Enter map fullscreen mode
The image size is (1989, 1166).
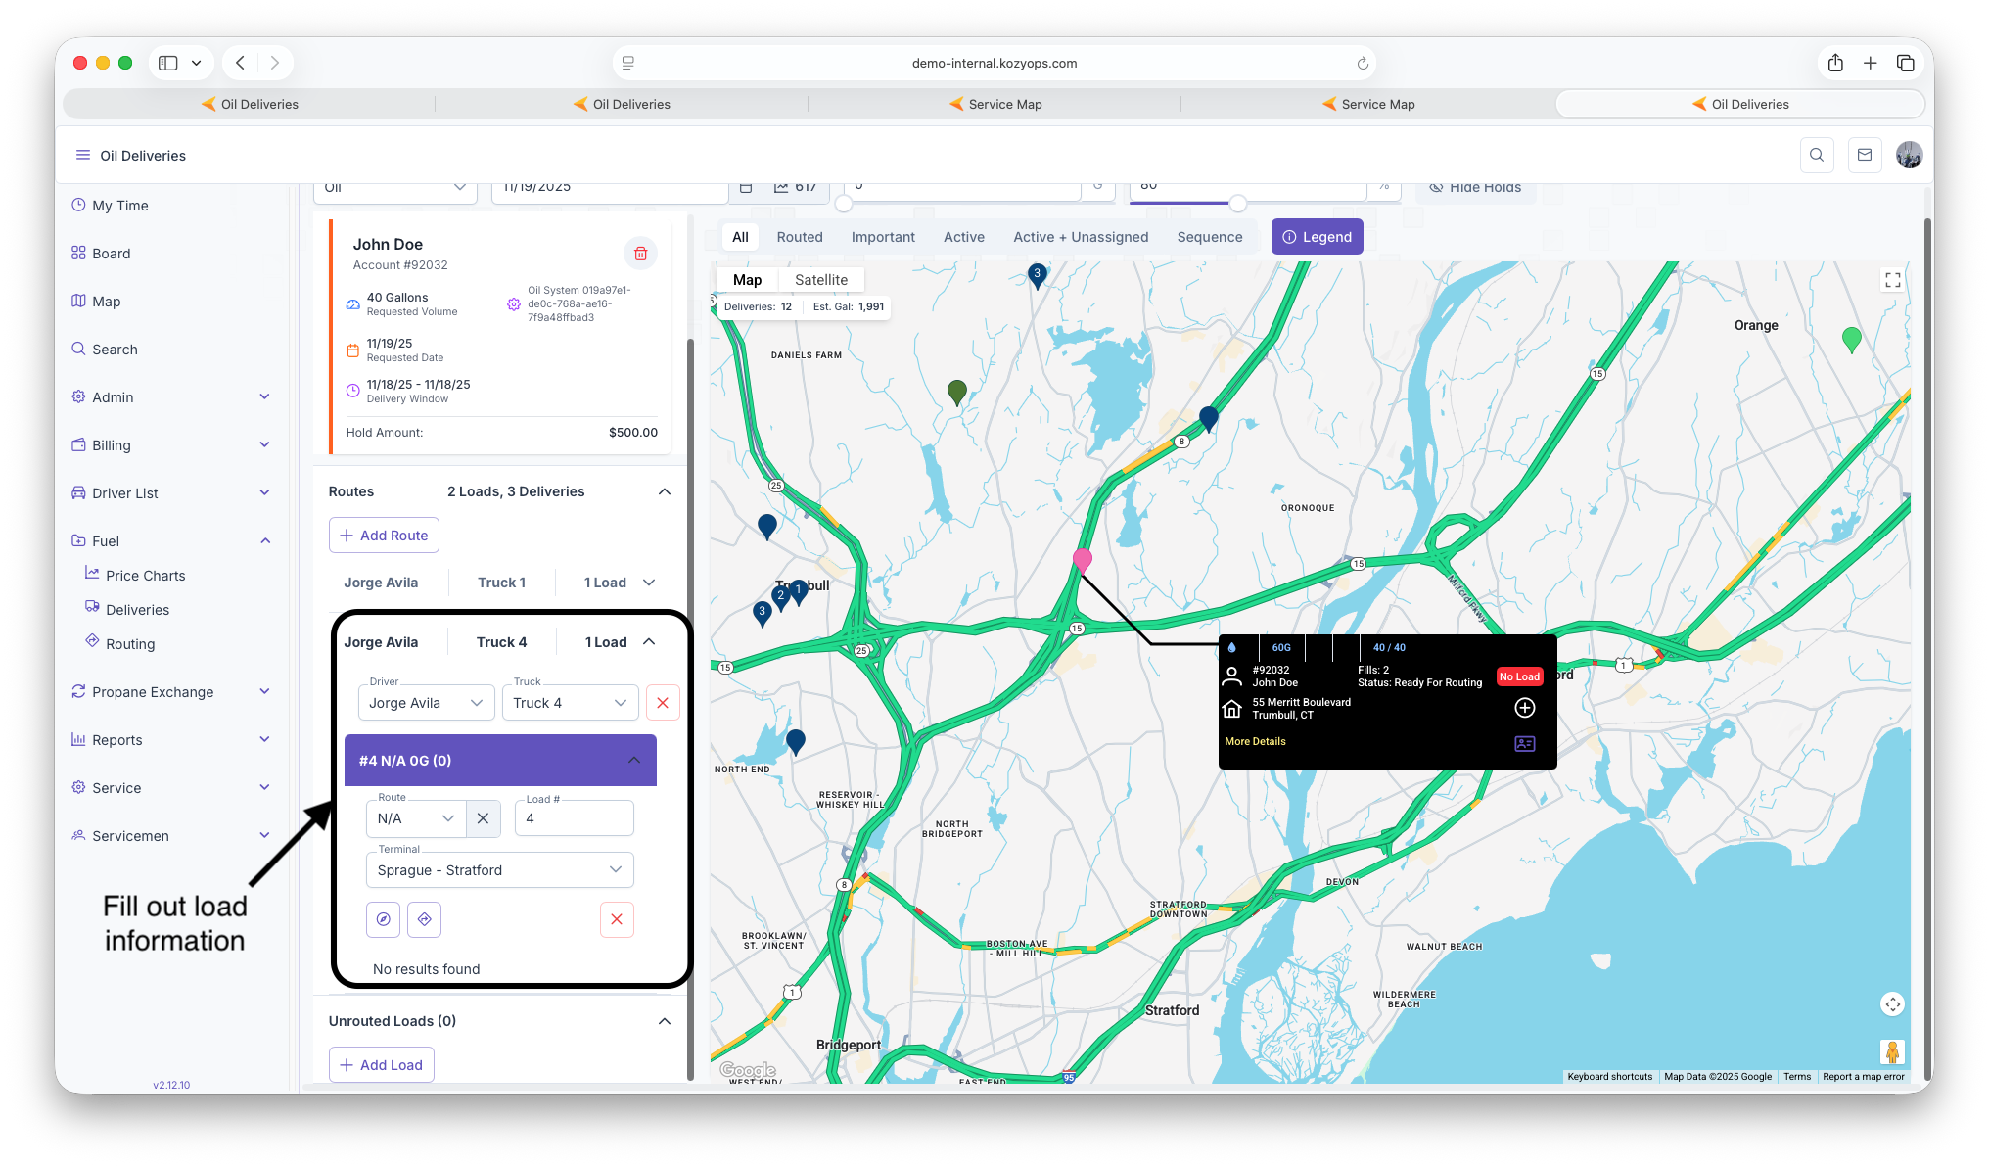pyautogui.click(x=1892, y=280)
